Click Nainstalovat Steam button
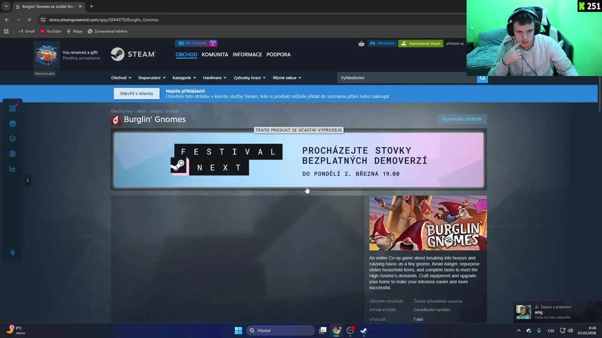 pyautogui.click(x=421, y=44)
